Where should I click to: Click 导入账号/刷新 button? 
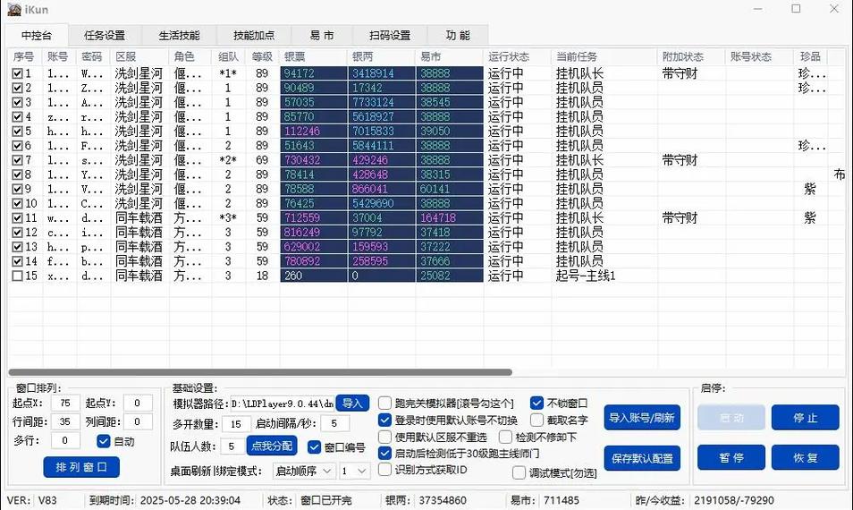(x=642, y=418)
